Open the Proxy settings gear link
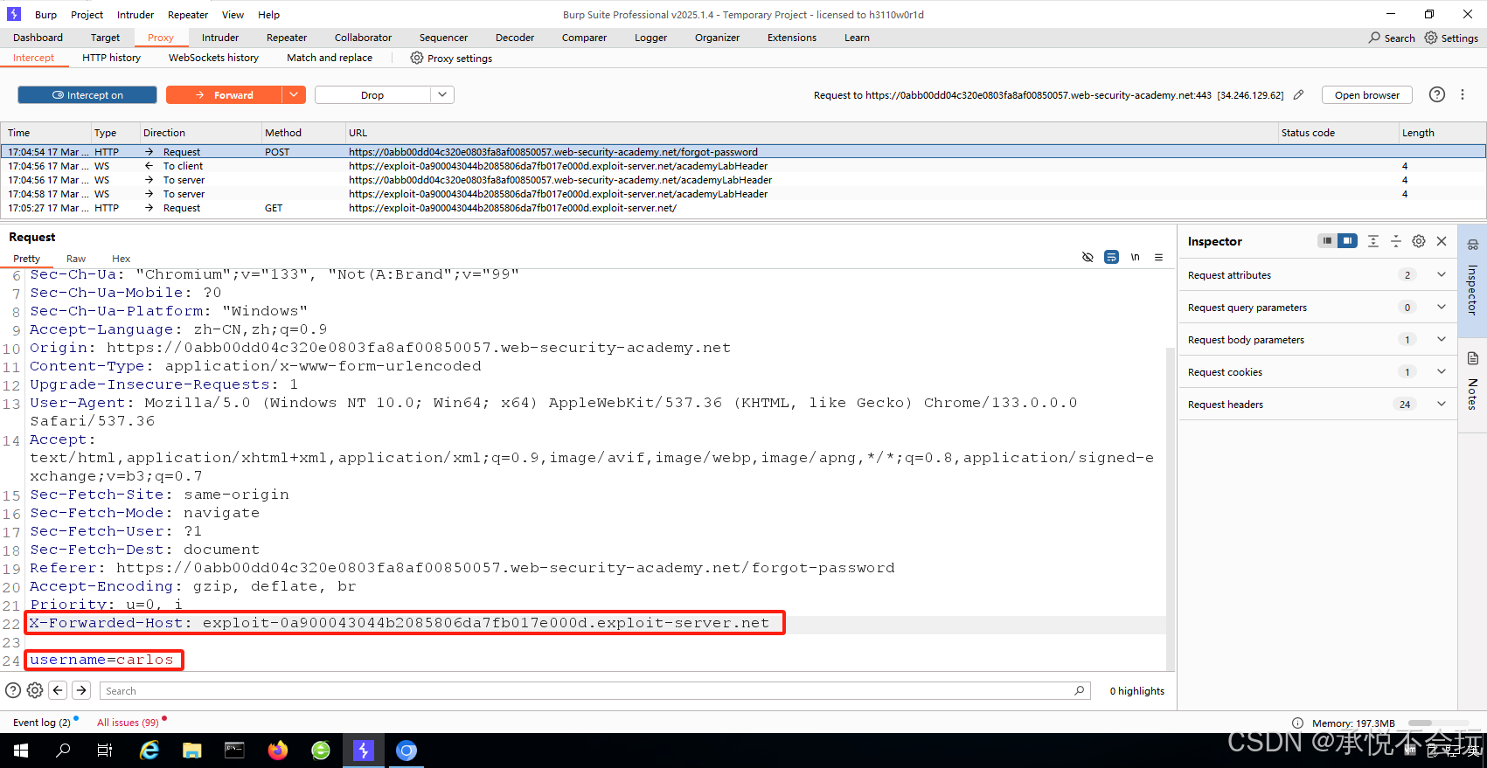 (451, 58)
